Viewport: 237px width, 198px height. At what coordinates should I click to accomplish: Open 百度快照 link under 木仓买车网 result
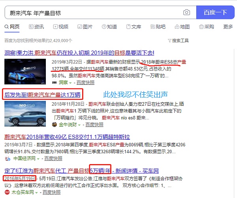coord(51,192)
